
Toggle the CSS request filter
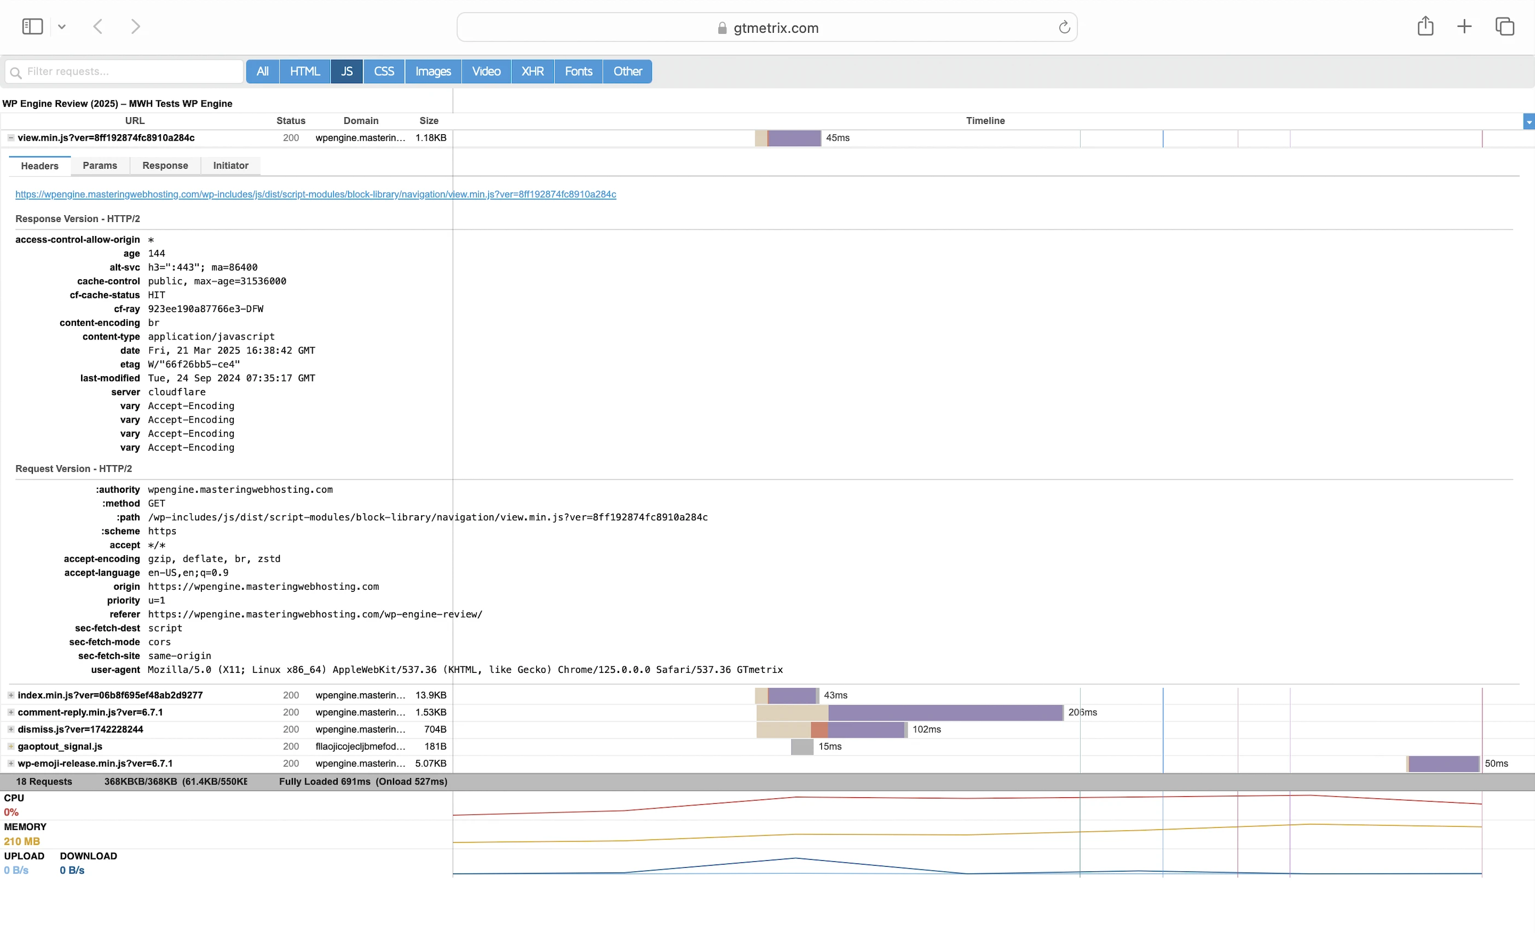coord(384,72)
